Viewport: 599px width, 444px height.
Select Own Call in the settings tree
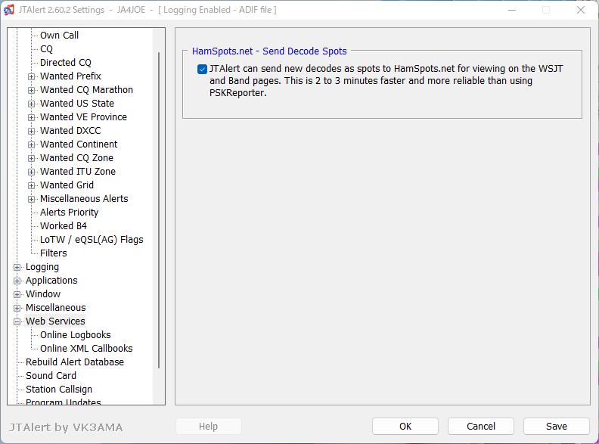[x=59, y=35]
